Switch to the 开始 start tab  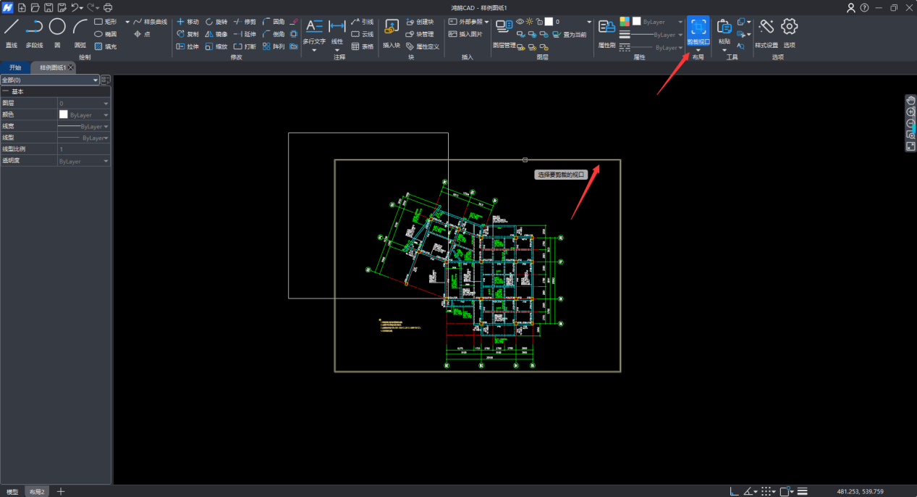coord(15,67)
